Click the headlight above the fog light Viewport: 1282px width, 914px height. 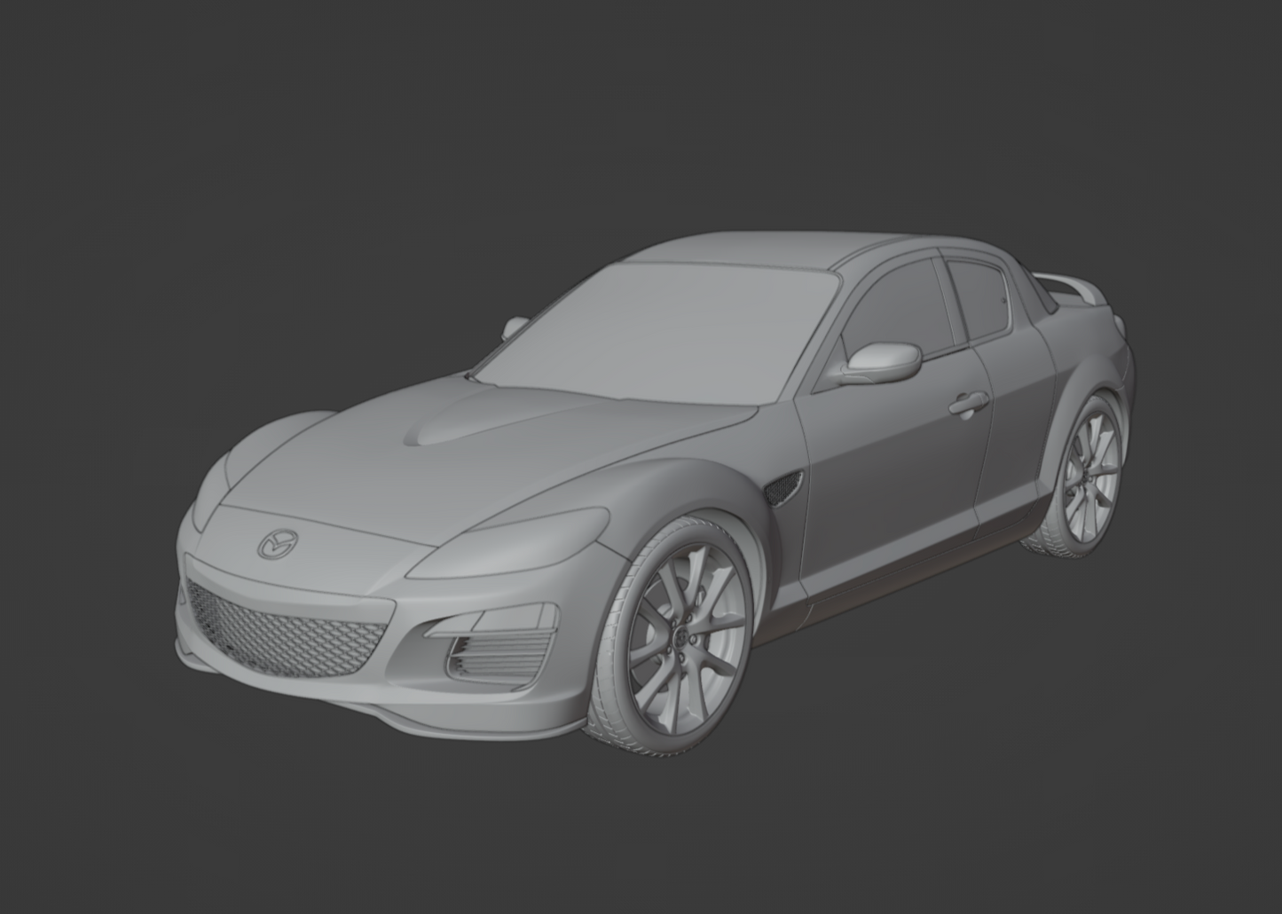pyautogui.click(x=510, y=544)
